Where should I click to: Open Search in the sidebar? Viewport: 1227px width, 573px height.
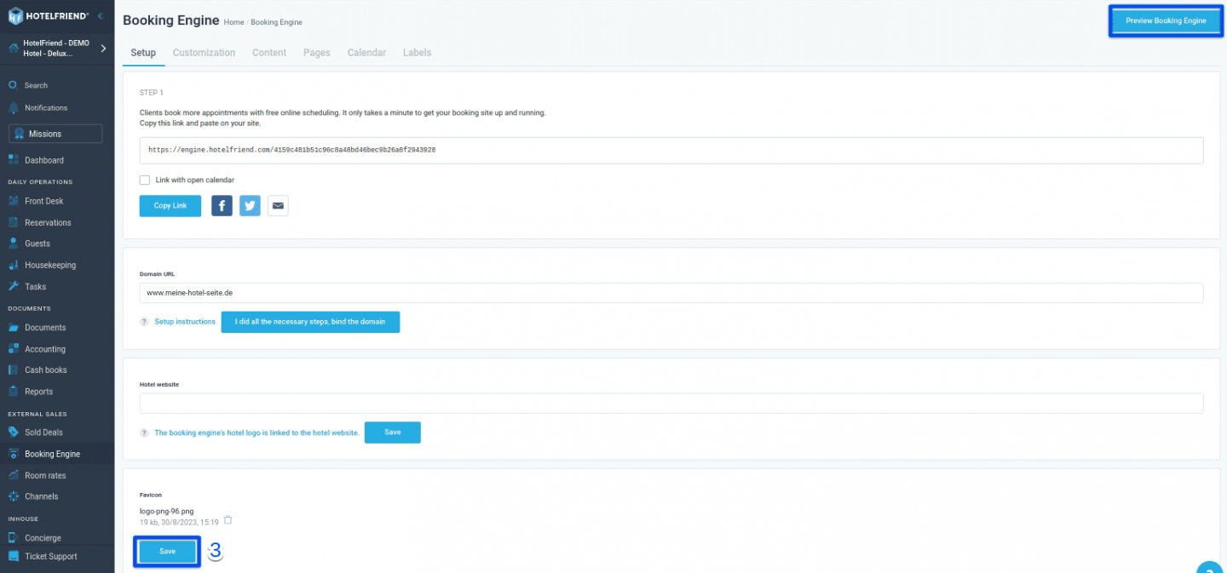click(36, 85)
